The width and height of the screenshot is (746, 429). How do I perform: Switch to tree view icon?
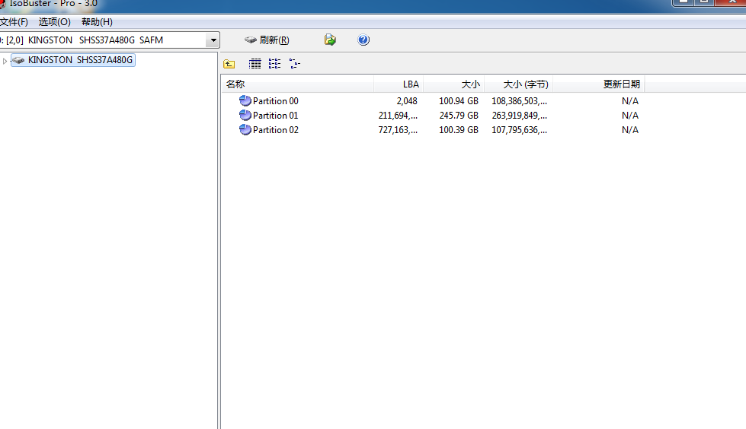pos(294,64)
